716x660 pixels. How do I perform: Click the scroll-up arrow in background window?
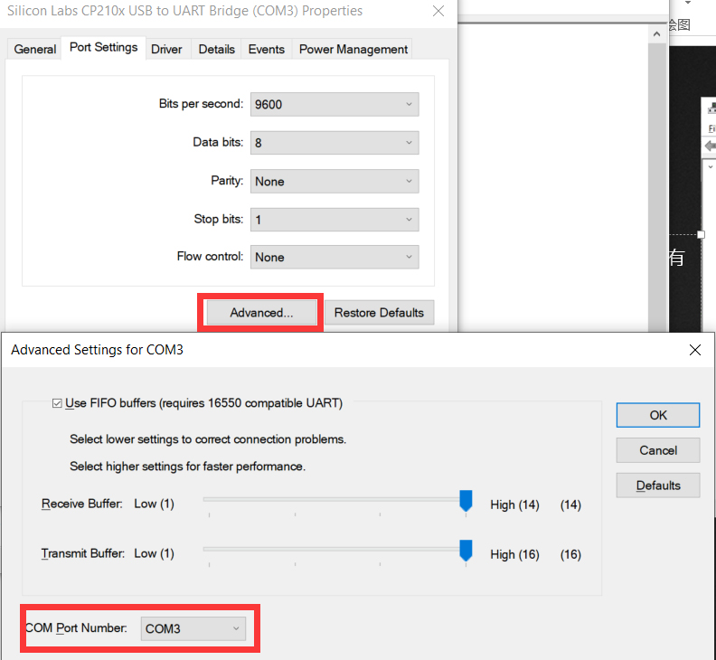(x=656, y=33)
